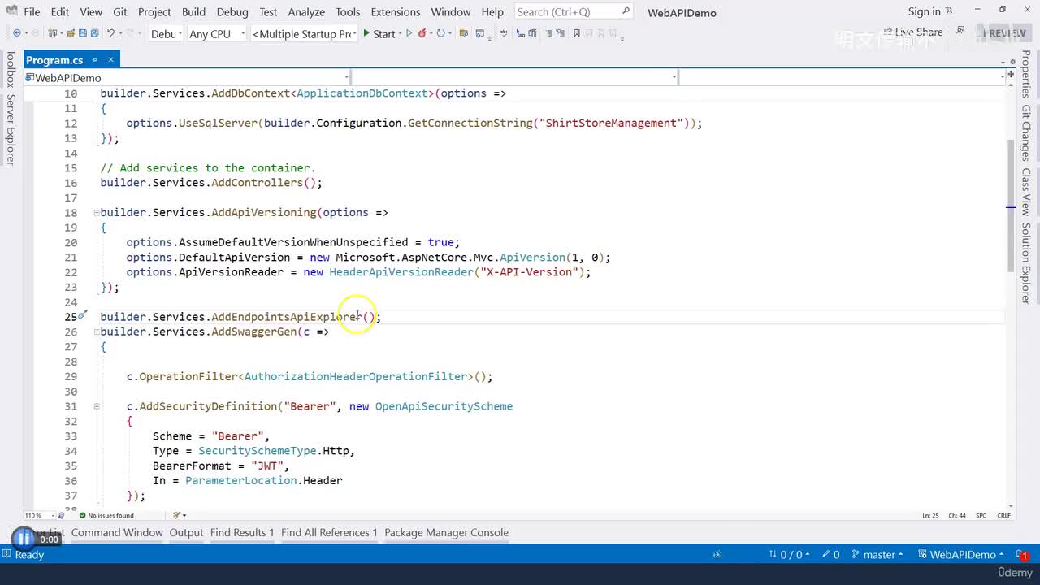Open the Help menu
1040x585 pixels.
click(x=492, y=11)
